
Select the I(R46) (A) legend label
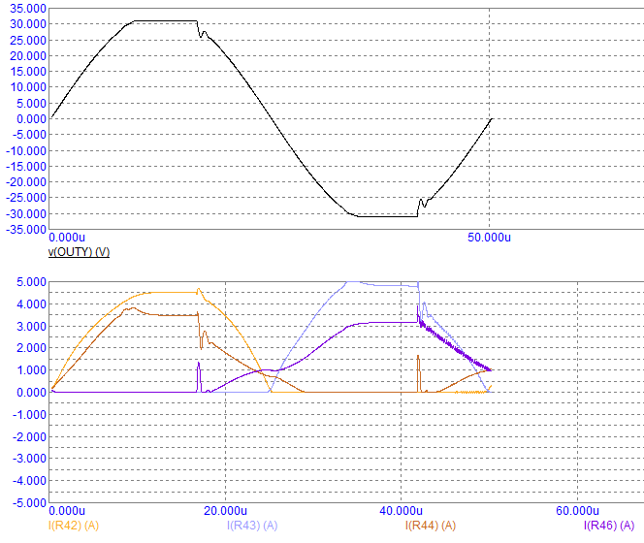(609, 525)
